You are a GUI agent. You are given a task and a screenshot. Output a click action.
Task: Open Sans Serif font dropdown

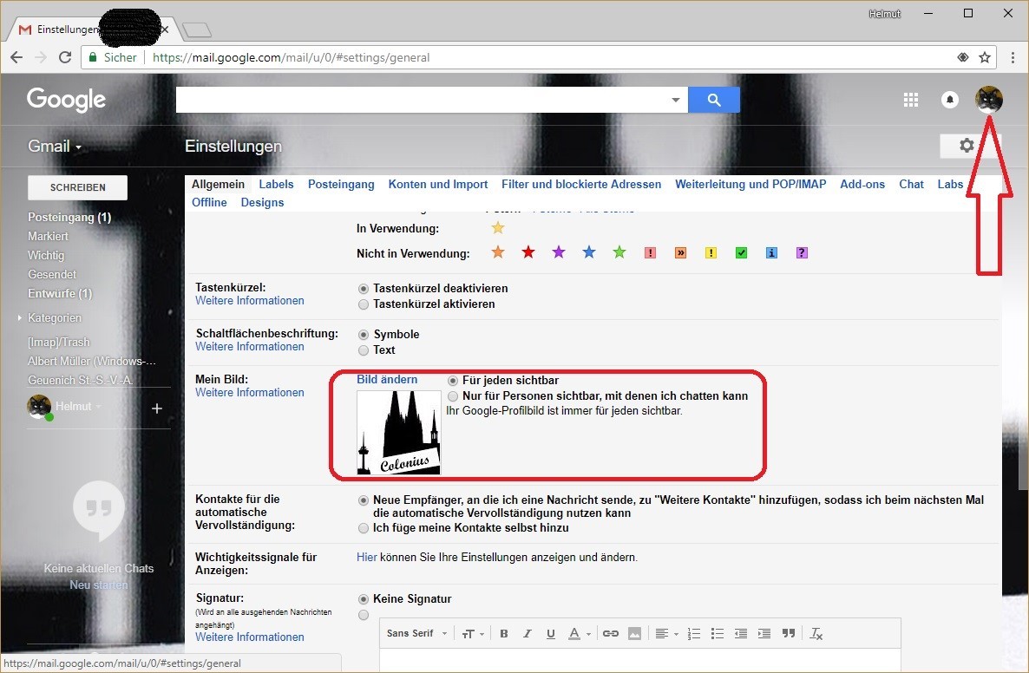416,634
